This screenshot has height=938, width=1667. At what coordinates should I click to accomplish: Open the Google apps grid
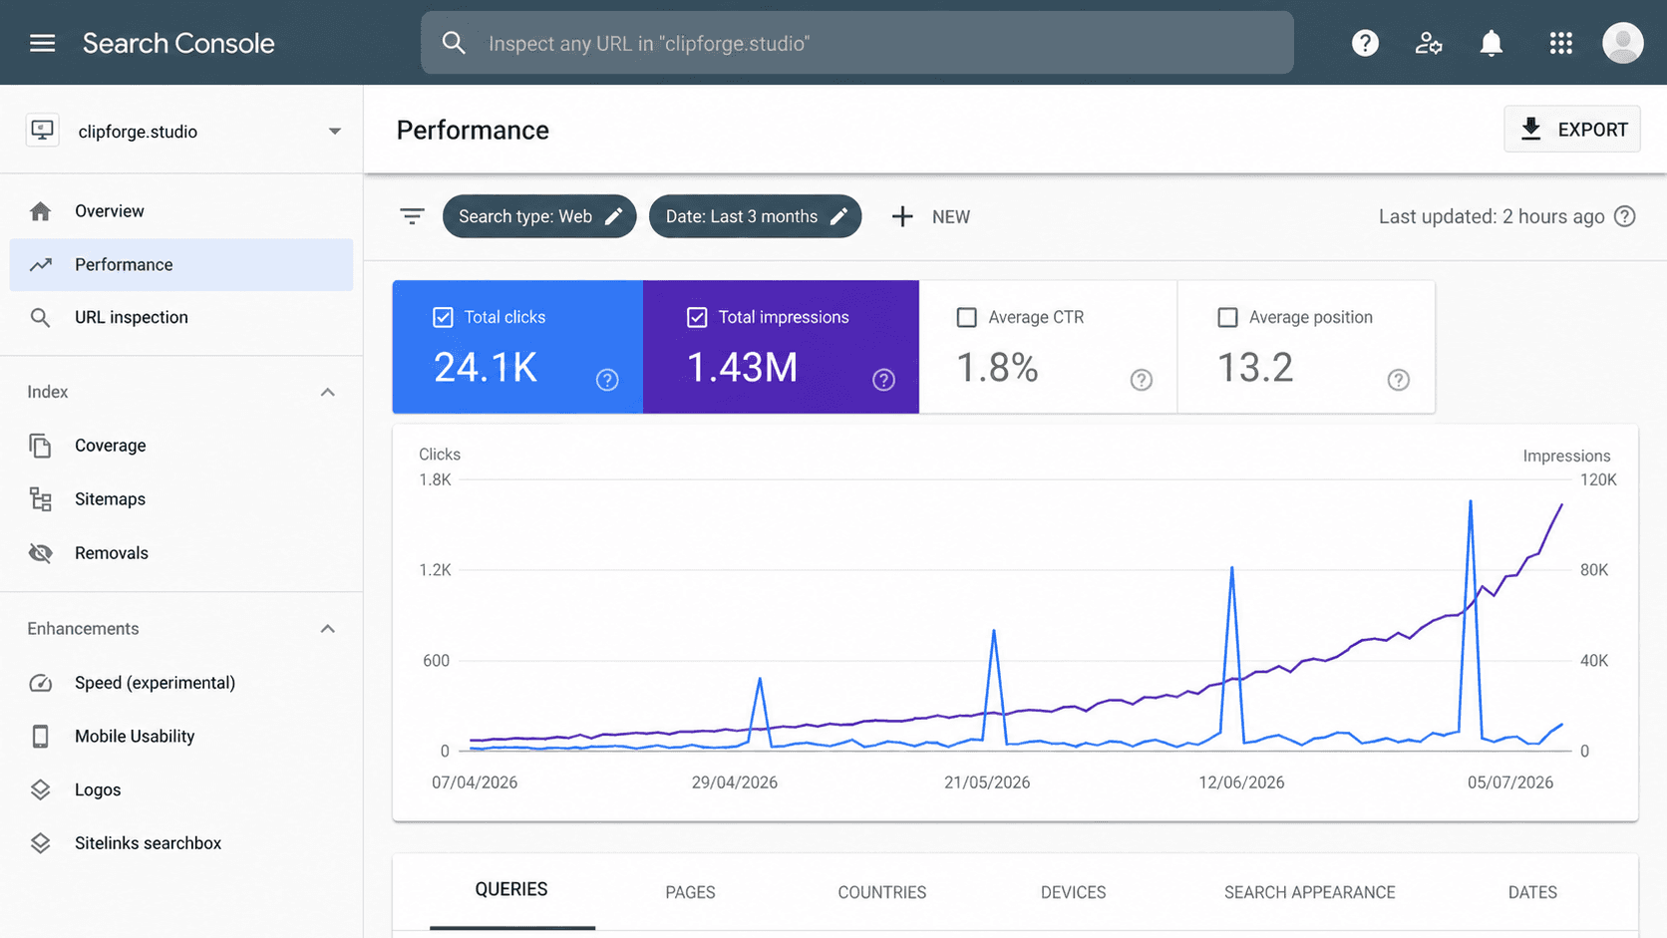pos(1561,43)
